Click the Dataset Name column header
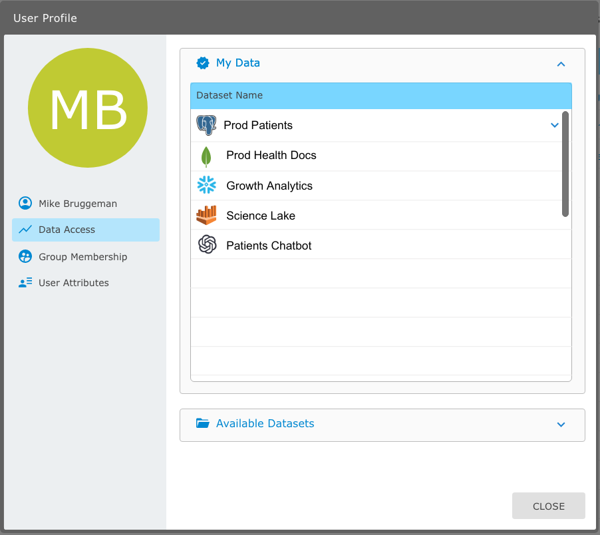Image resolution: width=600 pixels, height=535 pixels. pyautogui.click(x=229, y=95)
